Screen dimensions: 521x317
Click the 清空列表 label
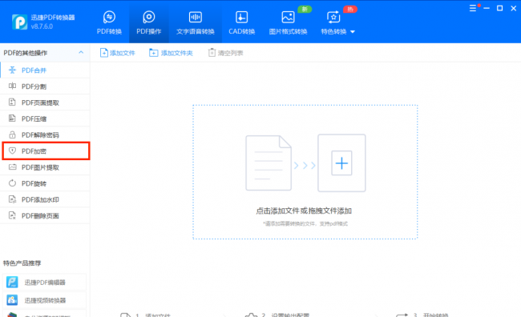pos(230,53)
